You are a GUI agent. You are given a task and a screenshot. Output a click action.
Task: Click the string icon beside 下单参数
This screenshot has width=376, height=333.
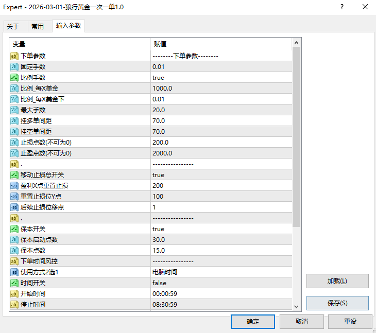point(14,56)
